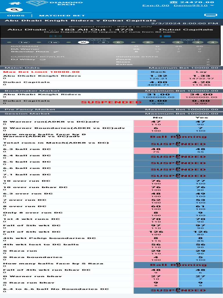Viewport: 223px width, 298px height.
Task: Open search with the magnifier icon
Action: pos(14,10)
